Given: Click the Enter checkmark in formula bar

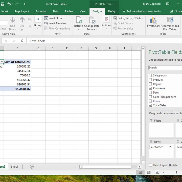Looking at the screenshot, I should [14, 41].
